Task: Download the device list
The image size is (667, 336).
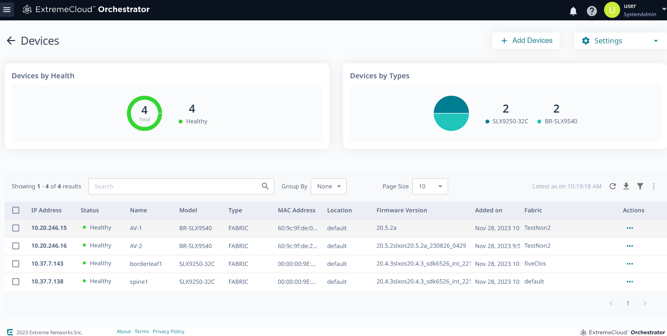Action: (x=626, y=186)
